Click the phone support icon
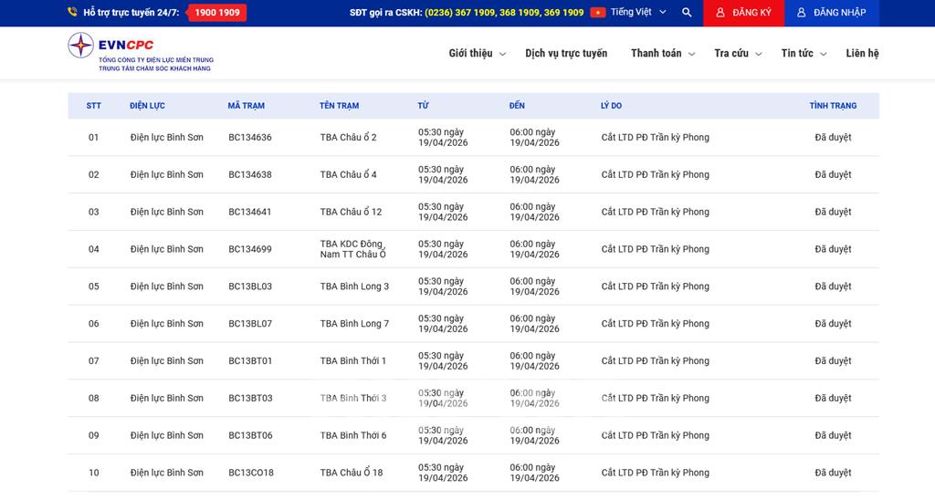 coord(72,13)
